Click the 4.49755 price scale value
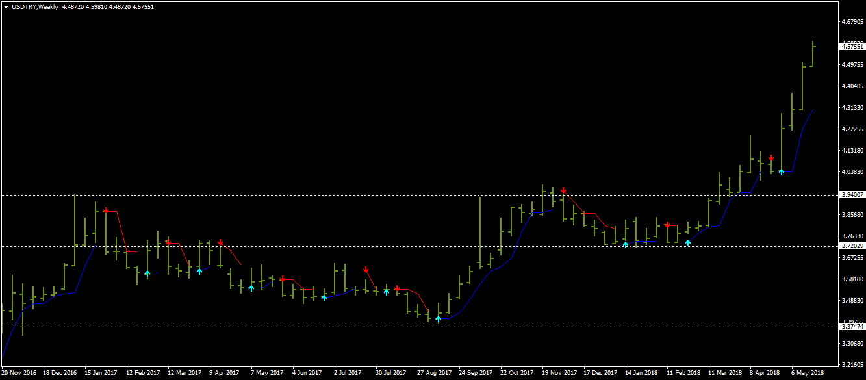 click(852, 65)
